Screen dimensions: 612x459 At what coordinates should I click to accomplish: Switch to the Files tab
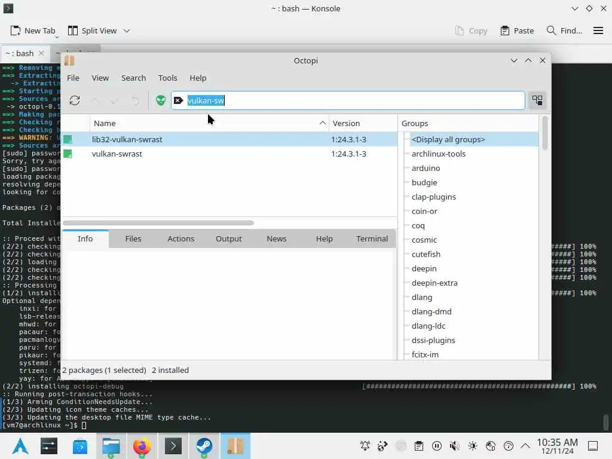coord(133,238)
